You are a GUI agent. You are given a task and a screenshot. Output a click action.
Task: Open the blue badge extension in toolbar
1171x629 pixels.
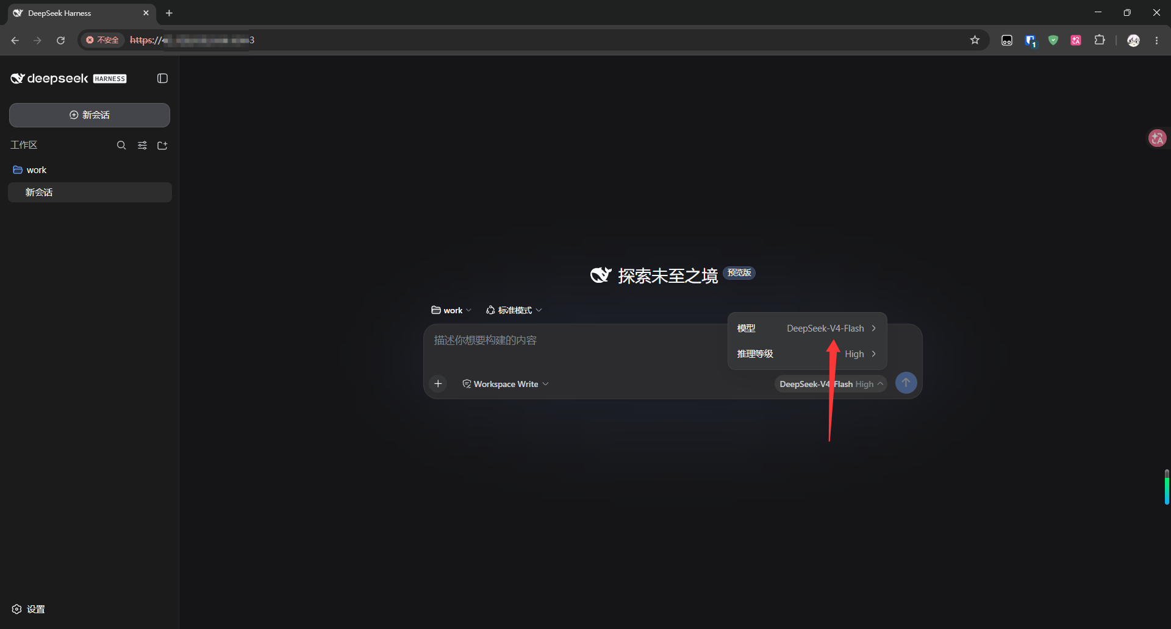coord(1030,40)
